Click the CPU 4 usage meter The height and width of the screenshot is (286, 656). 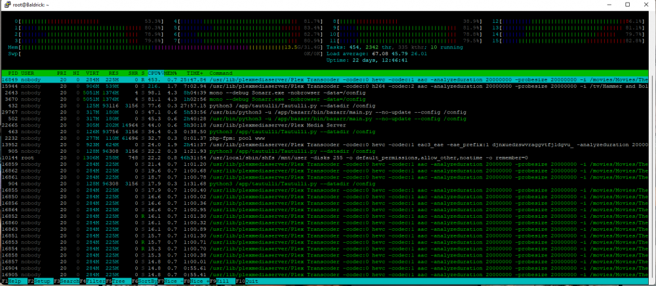pyautogui.click(x=249, y=21)
